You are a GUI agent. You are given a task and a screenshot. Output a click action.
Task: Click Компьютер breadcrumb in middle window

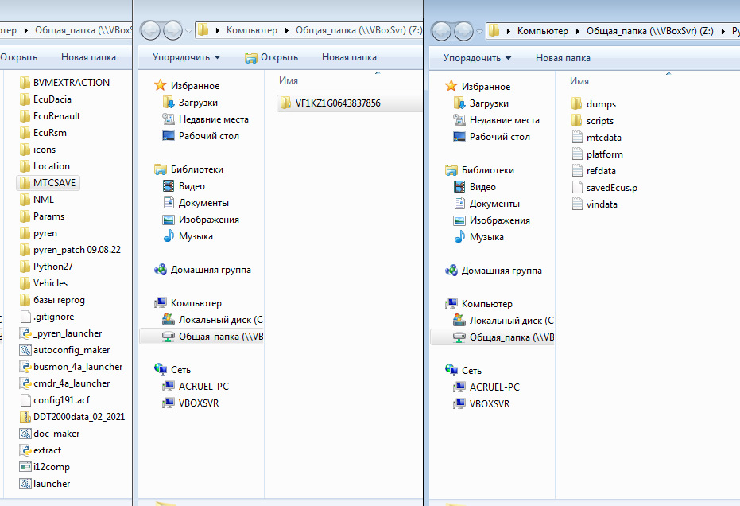click(x=252, y=31)
